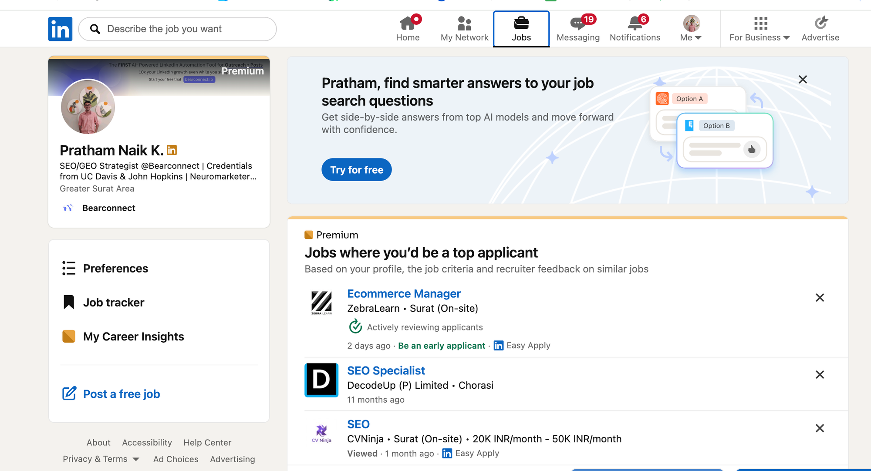Click the DecodeUp company logo
Screen dimensions: 871x471
[321, 380]
